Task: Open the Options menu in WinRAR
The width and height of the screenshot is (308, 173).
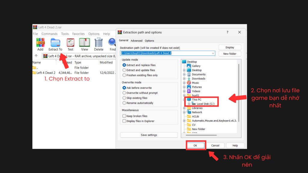Action: 94,34
